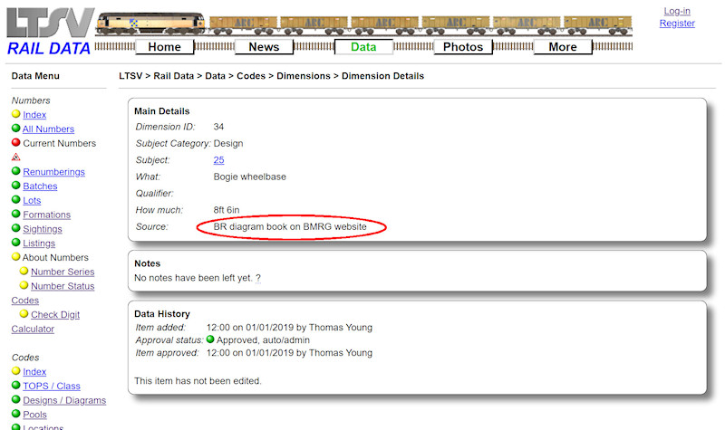Screen dimensions: 725x430
Task: Open the Photos navigation tab
Action: [463, 47]
